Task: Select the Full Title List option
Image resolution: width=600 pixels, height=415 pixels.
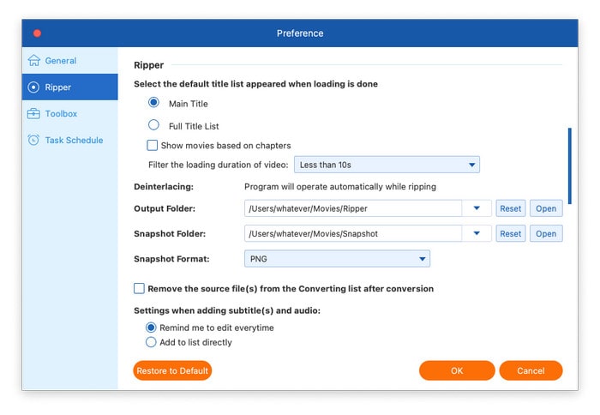Action: point(153,126)
